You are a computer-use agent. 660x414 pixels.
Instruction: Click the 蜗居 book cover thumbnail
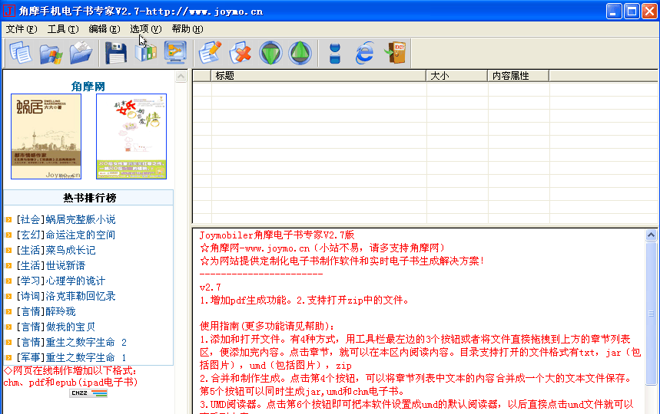coord(46,136)
